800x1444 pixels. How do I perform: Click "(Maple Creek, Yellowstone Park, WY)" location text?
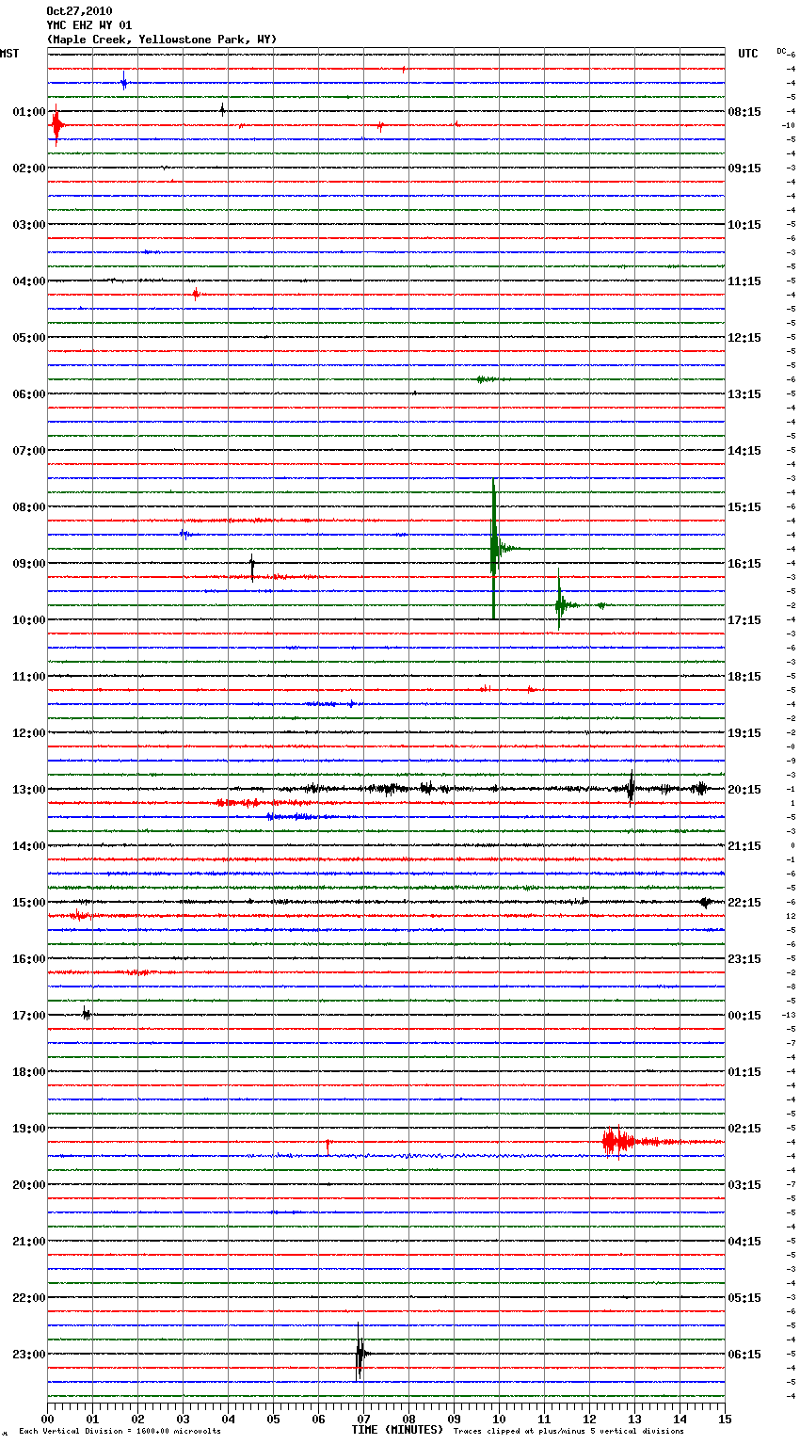[162, 40]
